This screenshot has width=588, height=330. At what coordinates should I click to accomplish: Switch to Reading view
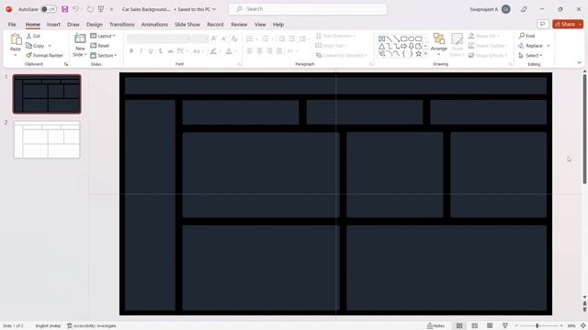click(490, 326)
